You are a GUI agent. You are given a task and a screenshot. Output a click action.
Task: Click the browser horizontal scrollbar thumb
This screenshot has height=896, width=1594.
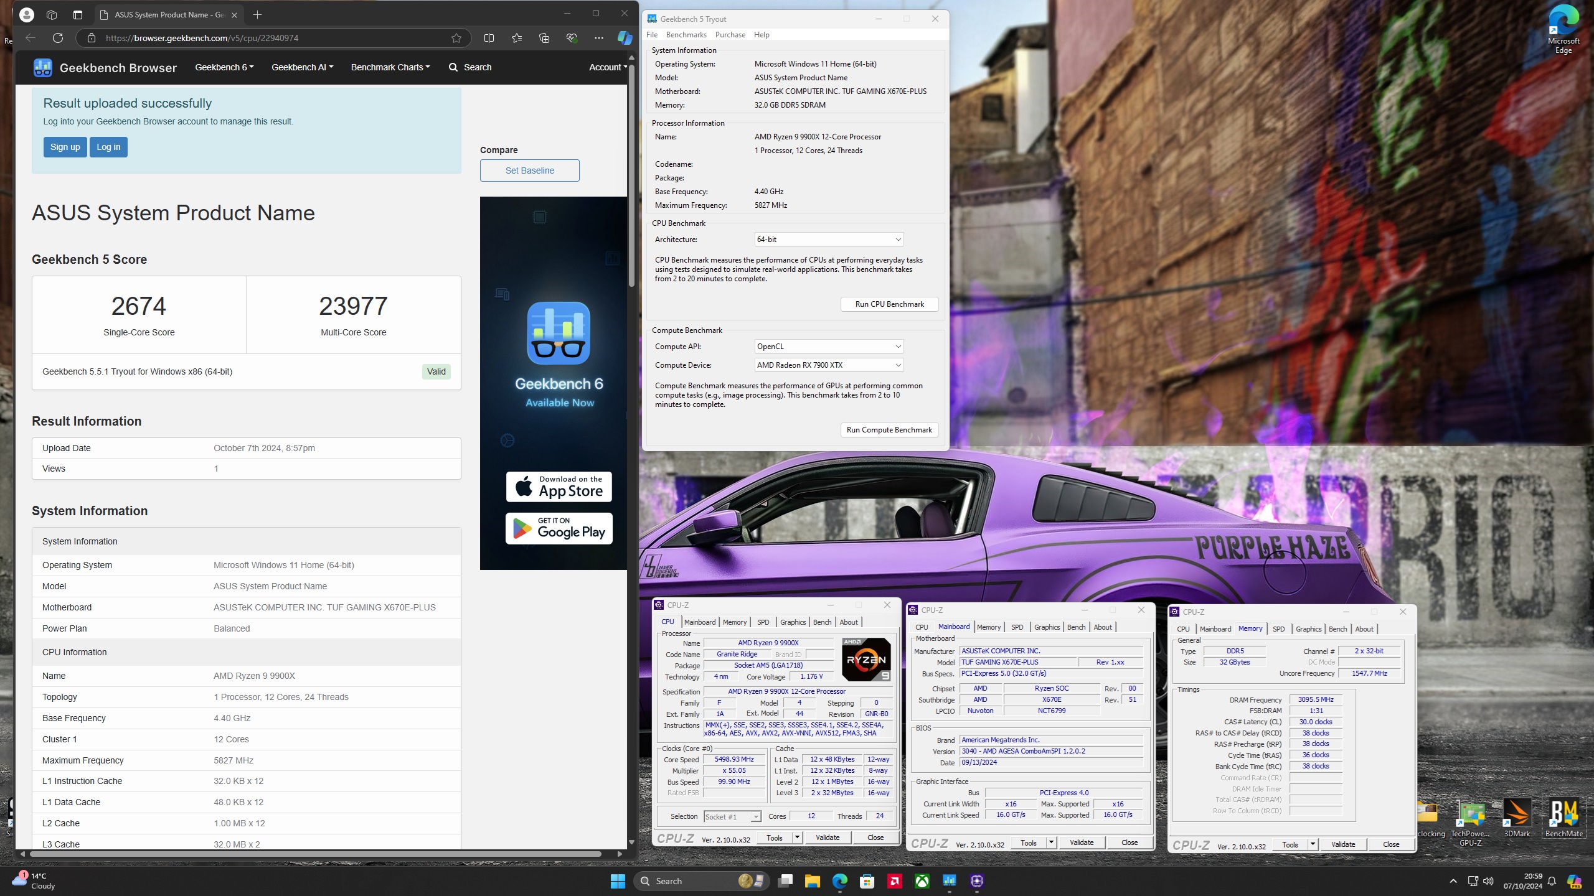(315, 854)
